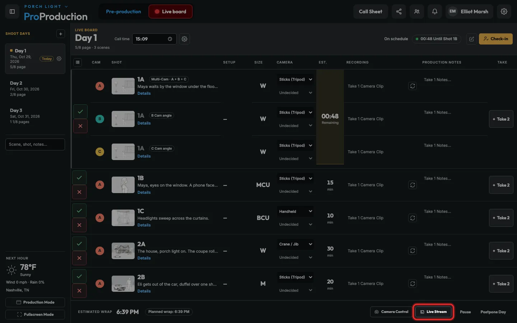Open the global settings gear

(504, 11)
